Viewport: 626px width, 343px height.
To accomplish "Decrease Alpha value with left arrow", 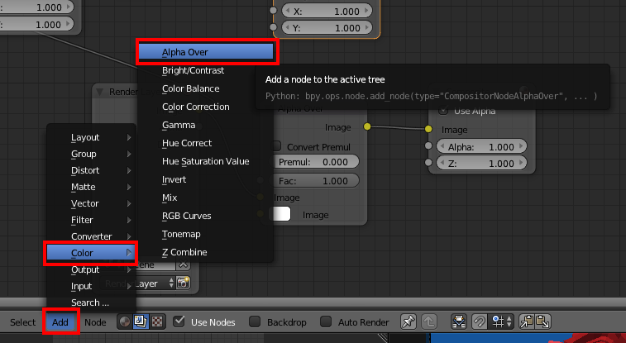I will [442, 146].
